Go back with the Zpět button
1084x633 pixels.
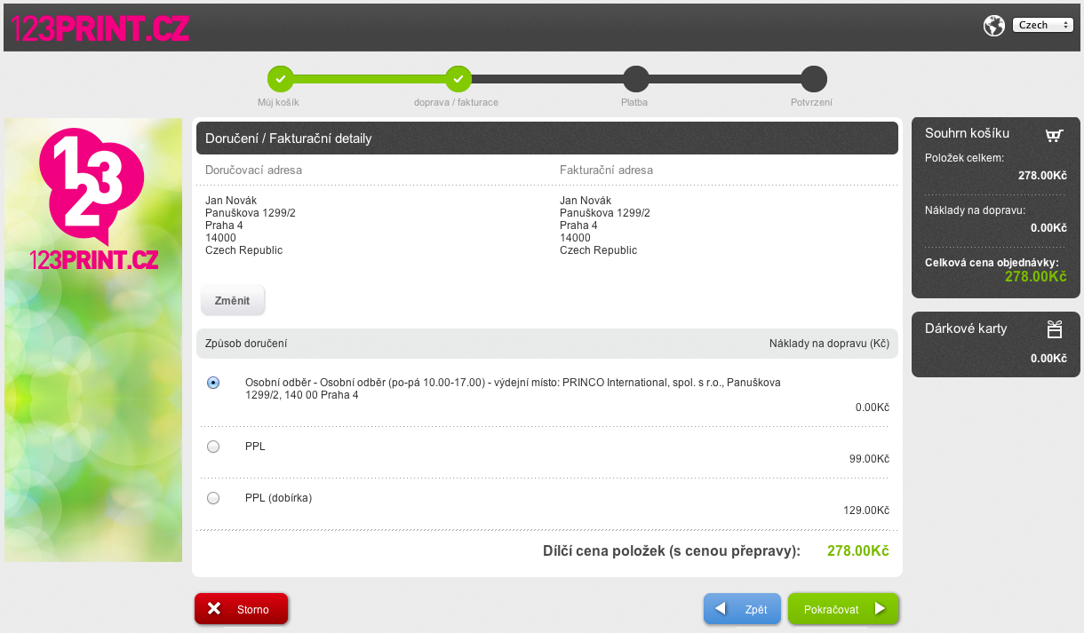(x=742, y=609)
